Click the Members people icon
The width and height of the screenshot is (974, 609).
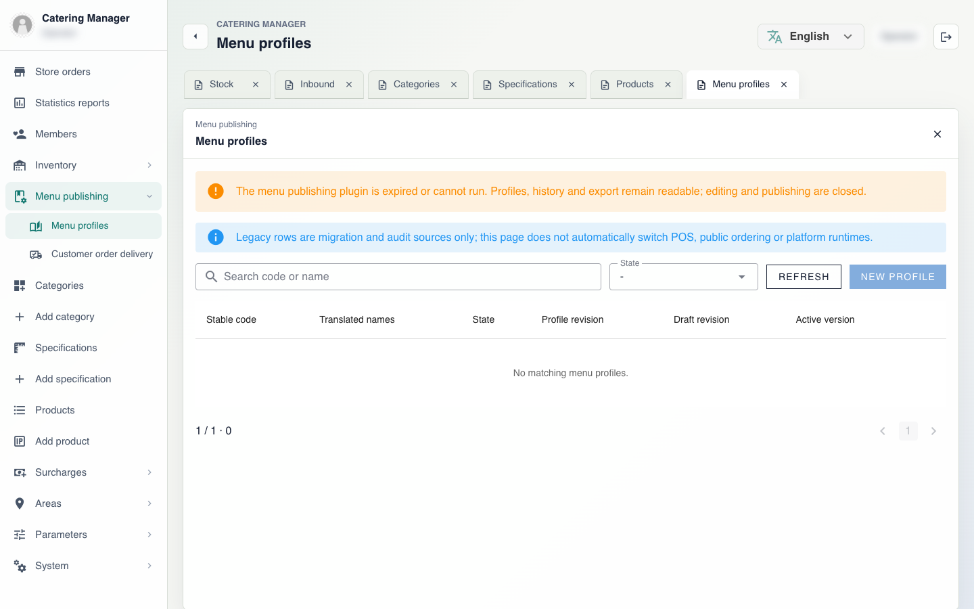[x=20, y=134]
